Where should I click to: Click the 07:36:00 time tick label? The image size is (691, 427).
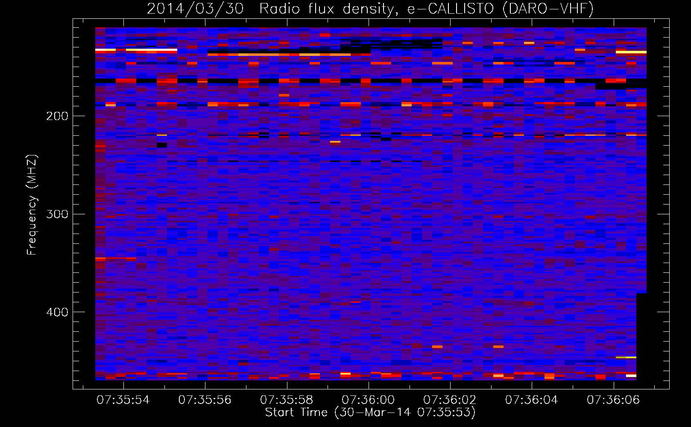tap(368, 400)
